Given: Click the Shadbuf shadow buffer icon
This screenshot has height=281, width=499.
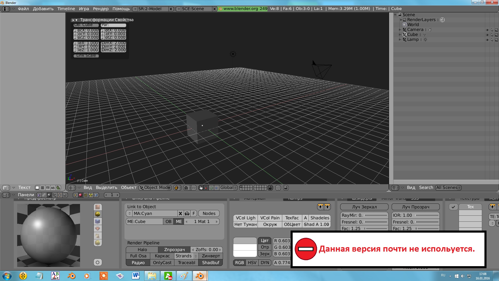Looking at the screenshot, I should point(211,262).
